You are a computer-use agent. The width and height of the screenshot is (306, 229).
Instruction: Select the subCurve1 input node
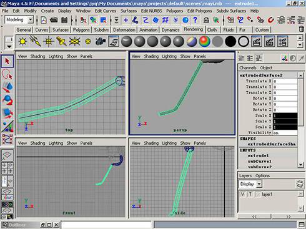(x=259, y=162)
